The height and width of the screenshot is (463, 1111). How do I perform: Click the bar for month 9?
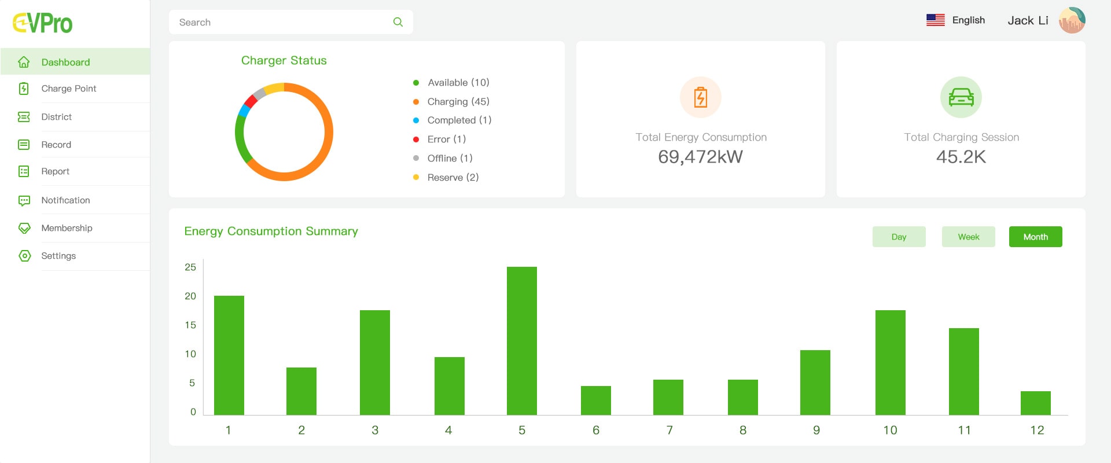click(815, 383)
